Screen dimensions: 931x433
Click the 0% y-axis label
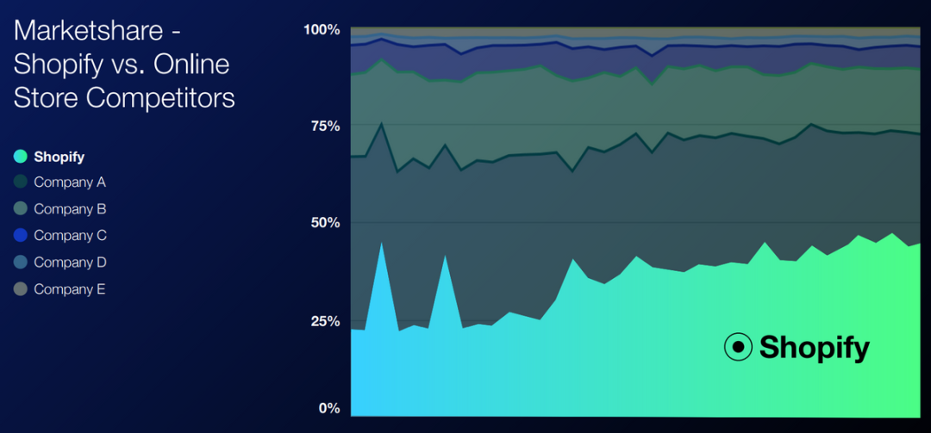coord(329,408)
